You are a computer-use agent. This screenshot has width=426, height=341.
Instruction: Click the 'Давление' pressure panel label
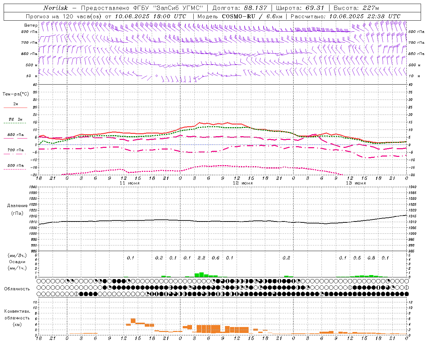[17, 206]
